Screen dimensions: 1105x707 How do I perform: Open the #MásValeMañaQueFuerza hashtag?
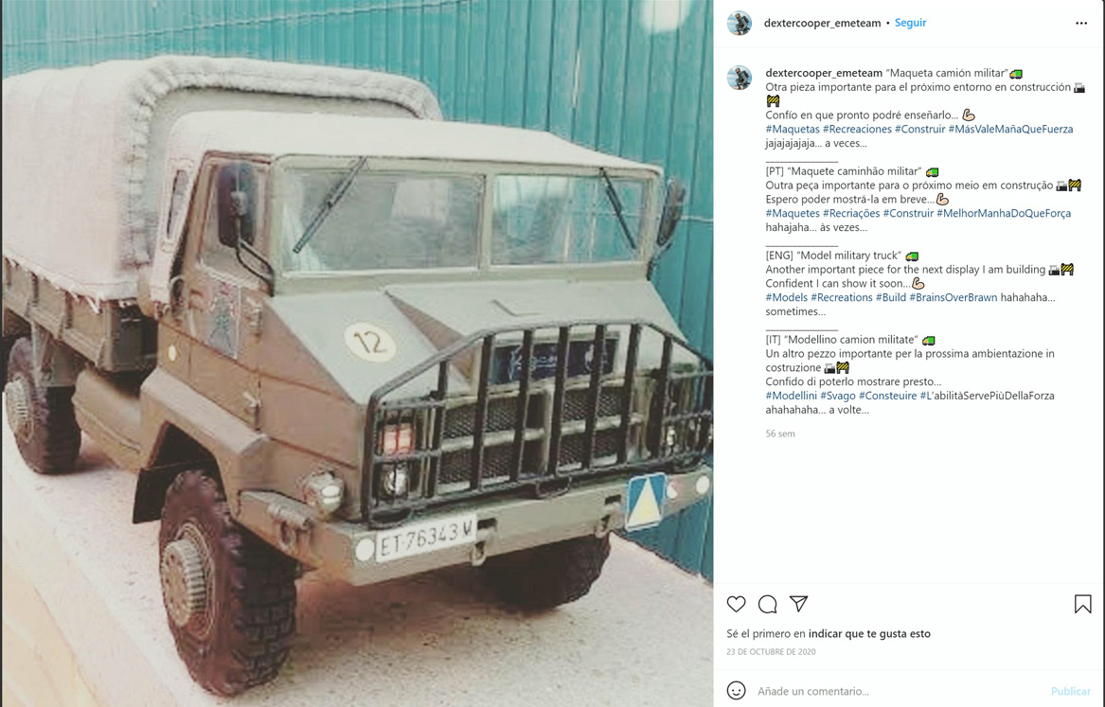[x=1010, y=129]
